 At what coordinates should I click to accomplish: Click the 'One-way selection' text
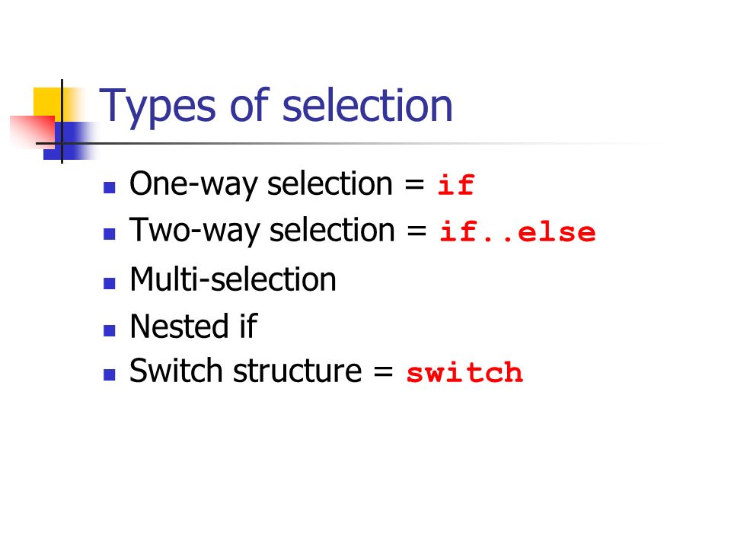261,184
